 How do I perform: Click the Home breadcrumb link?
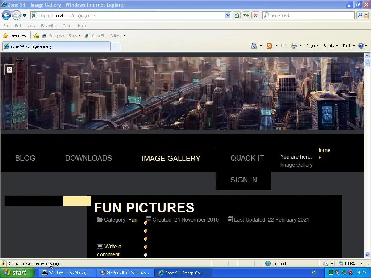[323, 150]
